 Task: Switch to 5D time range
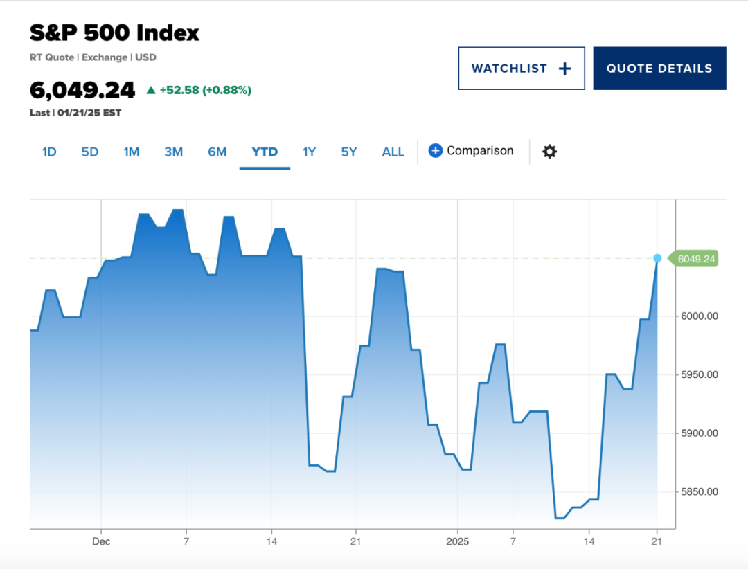[x=90, y=152]
